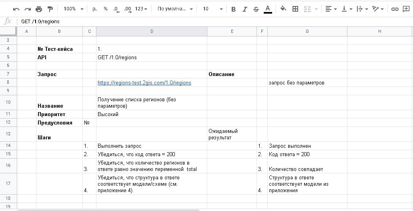Click the 'Название' label cell

coord(59,103)
